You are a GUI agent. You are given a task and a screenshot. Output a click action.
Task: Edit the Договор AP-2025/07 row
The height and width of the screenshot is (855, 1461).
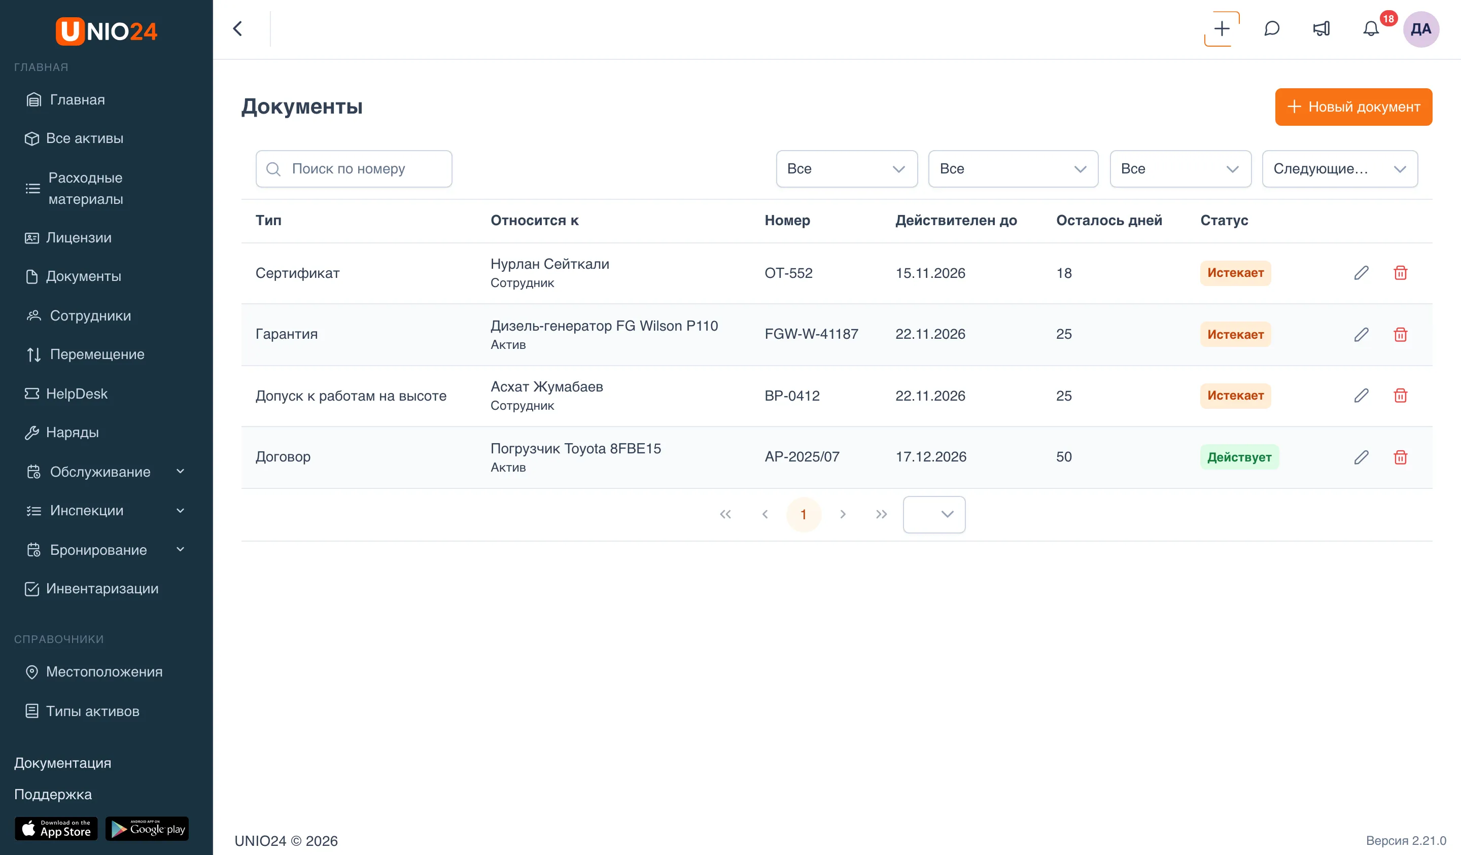click(1361, 457)
